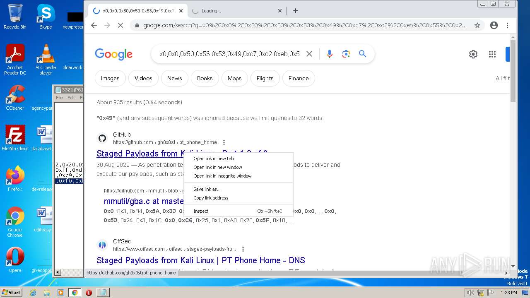Start voice search with microphone icon
530x298 pixels.
[x=330, y=54]
